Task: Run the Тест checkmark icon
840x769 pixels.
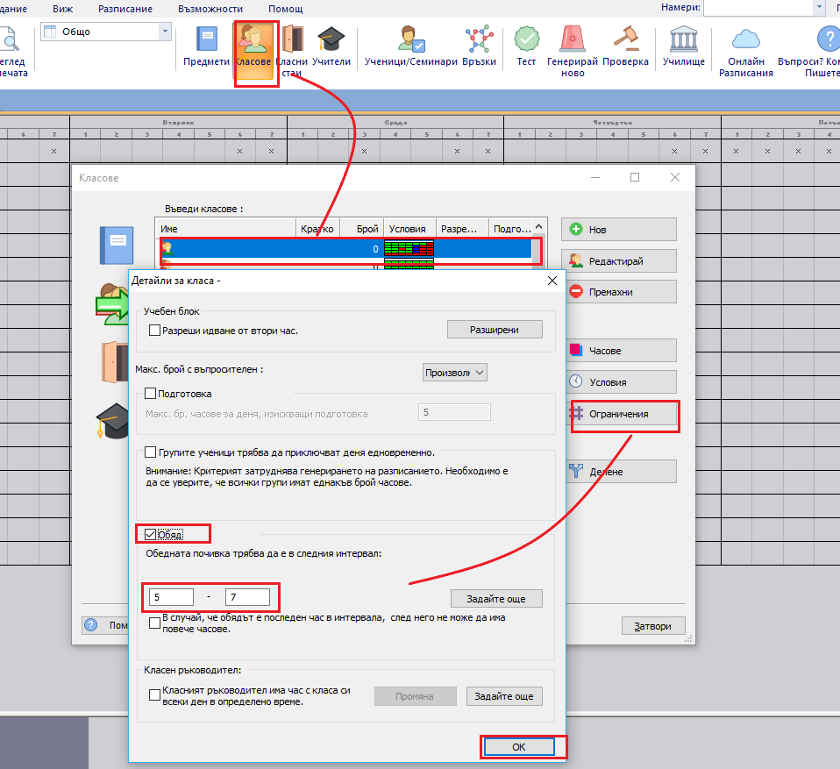Action: tap(526, 41)
